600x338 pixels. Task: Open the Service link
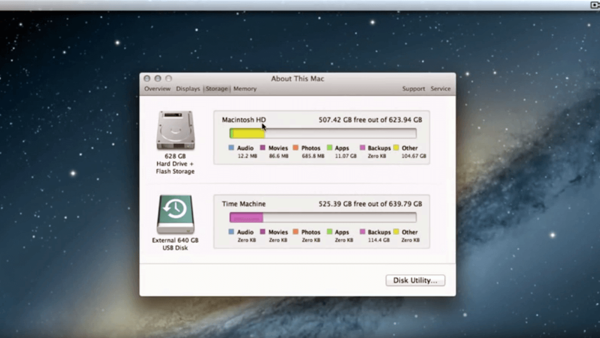pos(441,89)
